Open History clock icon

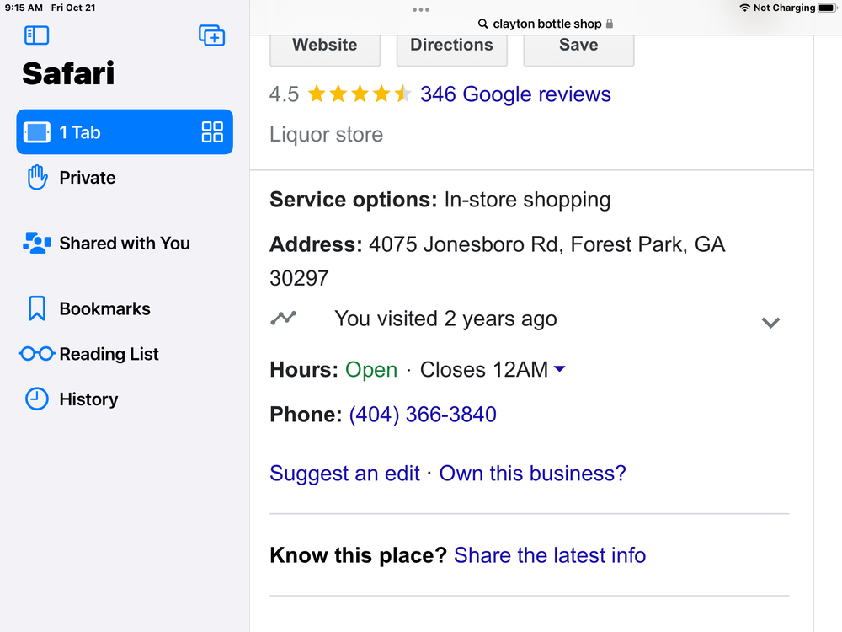(x=37, y=399)
